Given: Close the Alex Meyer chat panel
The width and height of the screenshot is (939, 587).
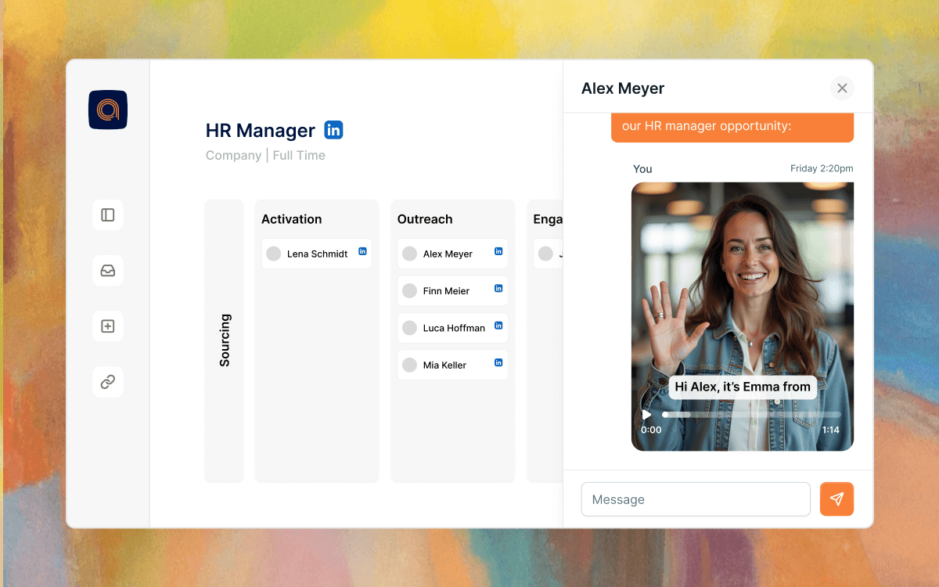Looking at the screenshot, I should [x=842, y=88].
